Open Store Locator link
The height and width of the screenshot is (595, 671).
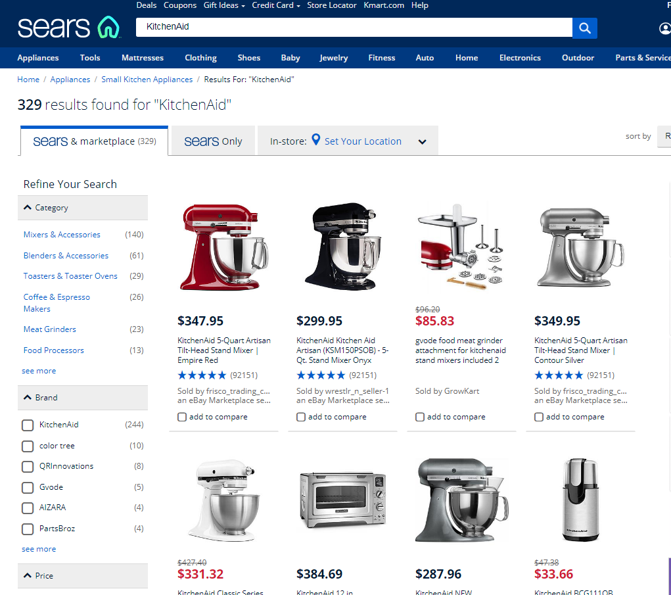332,5
